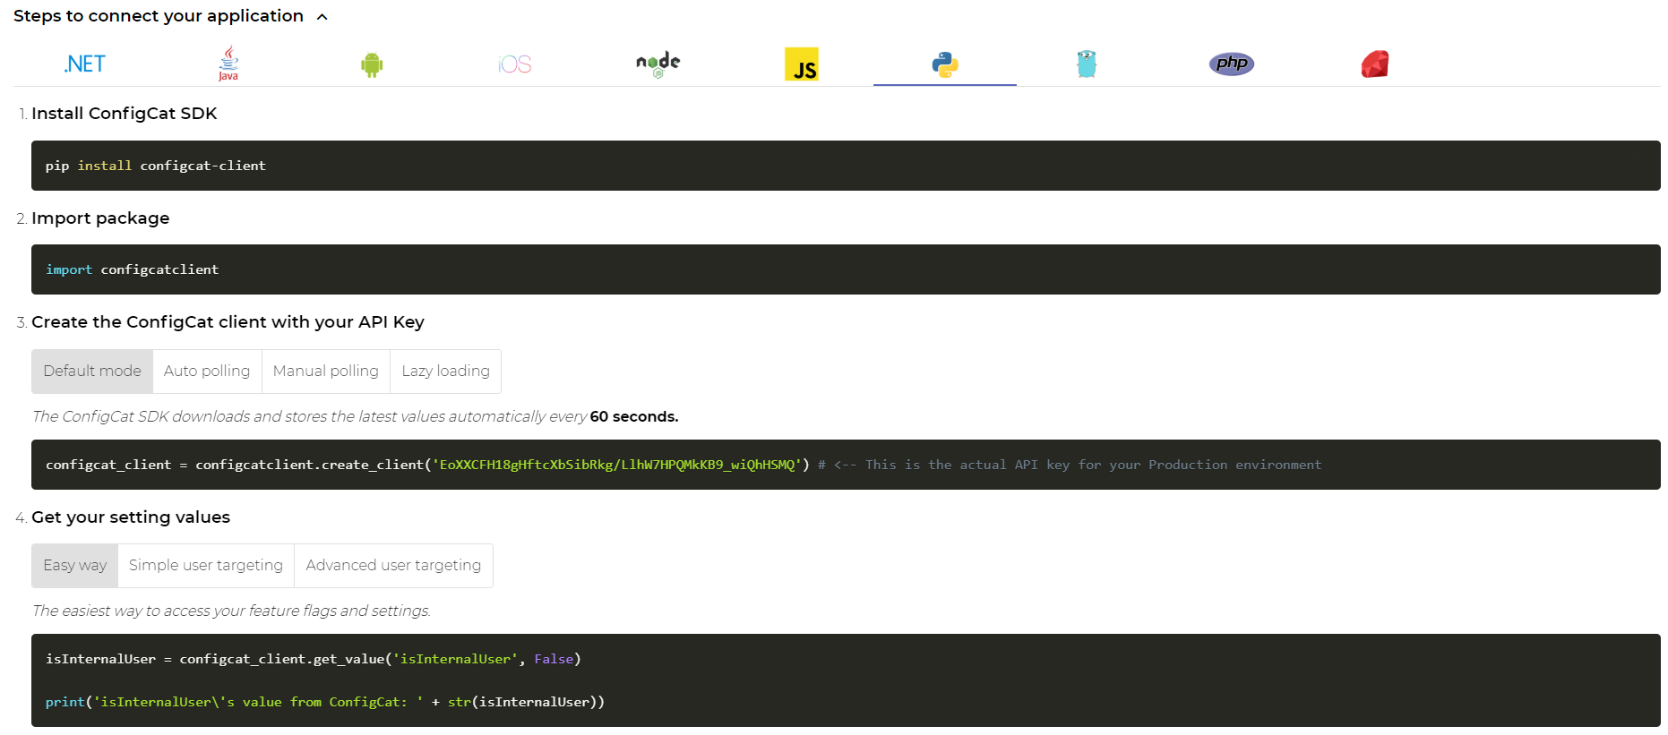Image resolution: width=1668 pixels, height=735 pixels.
Task: Select the Python SDK icon
Action: (945, 64)
